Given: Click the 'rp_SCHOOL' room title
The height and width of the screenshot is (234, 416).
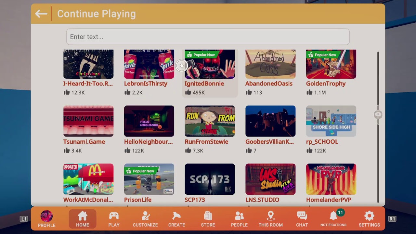Looking at the screenshot, I should point(322,142).
